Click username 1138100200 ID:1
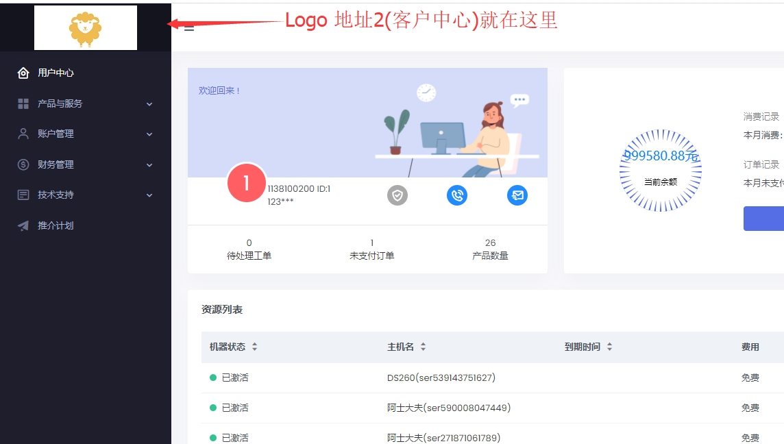Image resolution: width=784 pixels, height=444 pixels. point(299,188)
